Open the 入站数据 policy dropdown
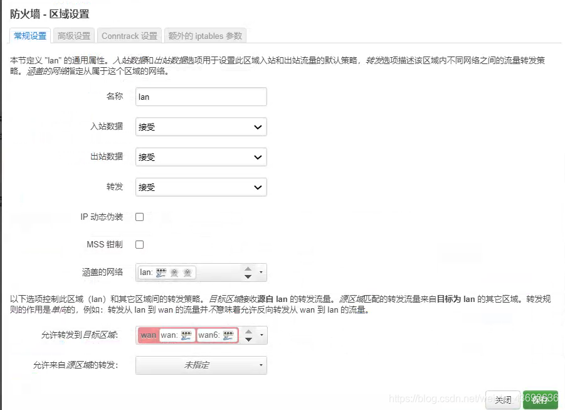The image size is (565, 410). point(201,127)
